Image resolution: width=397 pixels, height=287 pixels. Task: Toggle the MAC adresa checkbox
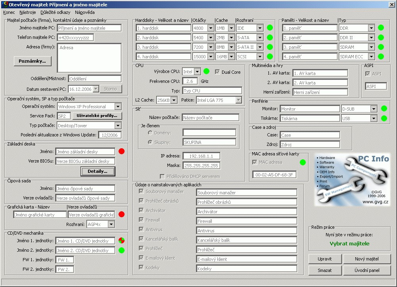[255, 162]
